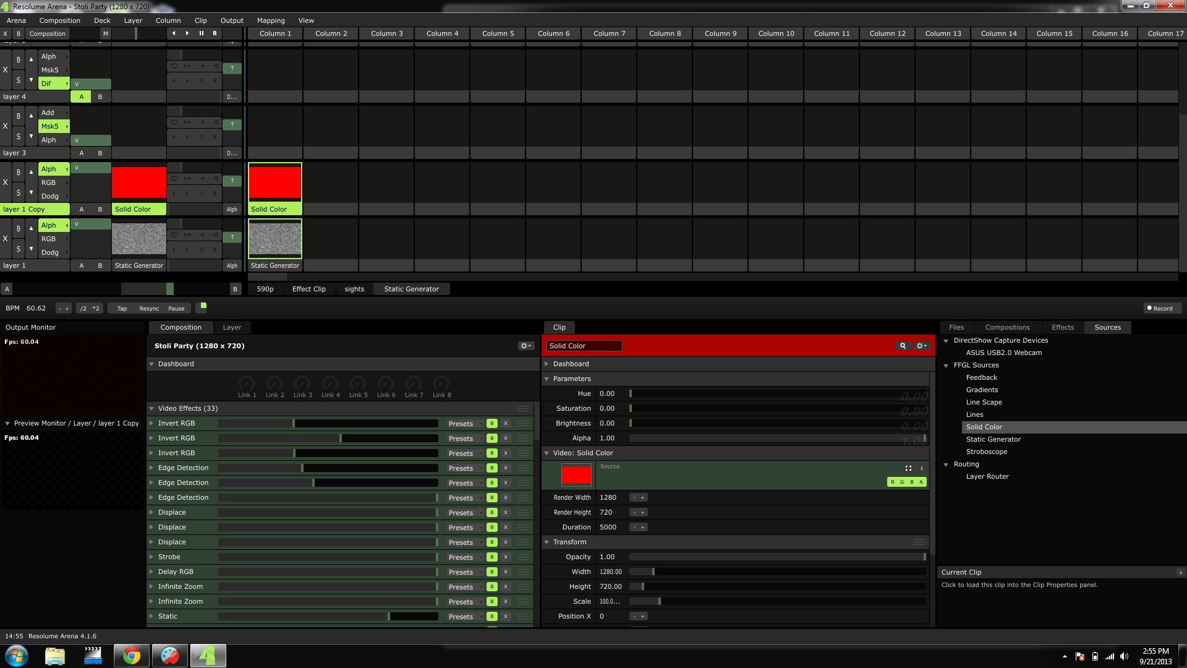1187x668 pixels.
Task: Expand the clip Dashboard section
Action: point(547,364)
